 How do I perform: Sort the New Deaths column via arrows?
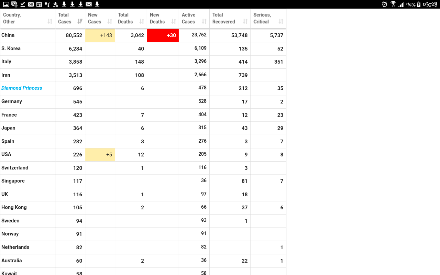[x=174, y=22]
